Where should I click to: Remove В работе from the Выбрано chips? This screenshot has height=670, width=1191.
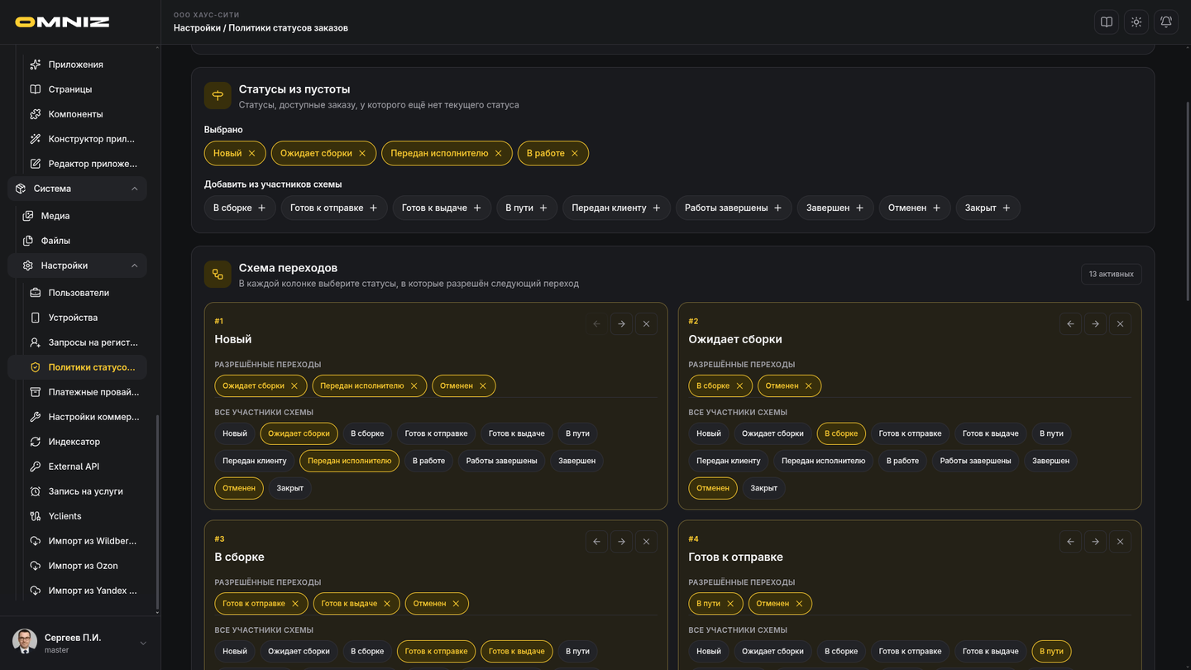575,153
